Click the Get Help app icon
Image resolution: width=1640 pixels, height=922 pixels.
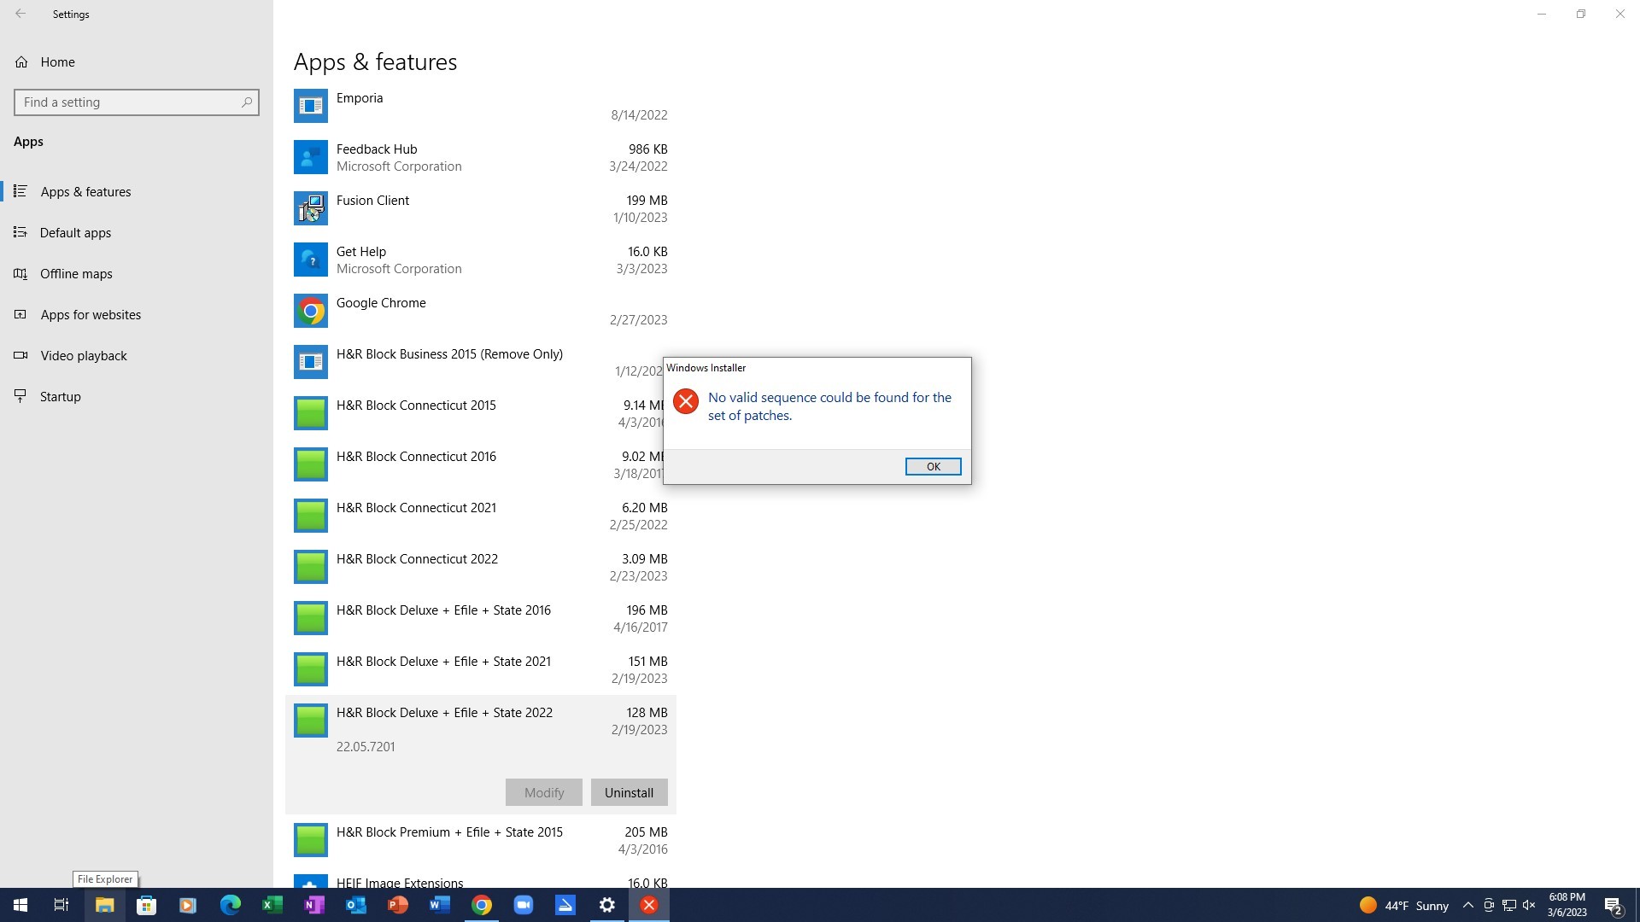coord(311,260)
